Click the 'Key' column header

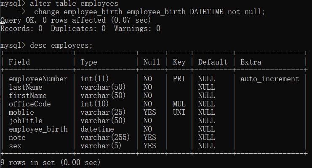pos(179,62)
